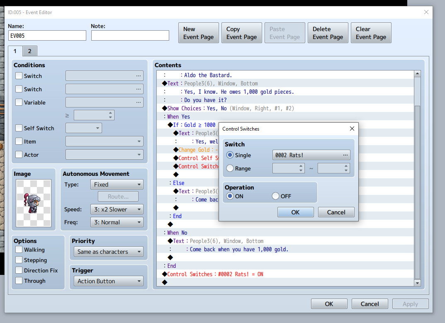445x323 pixels.
Task: Set Operation to OFF
Action: click(276, 196)
